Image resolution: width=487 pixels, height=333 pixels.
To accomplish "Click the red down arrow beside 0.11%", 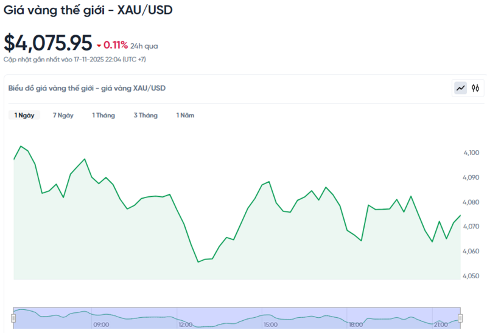I will [99, 45].
